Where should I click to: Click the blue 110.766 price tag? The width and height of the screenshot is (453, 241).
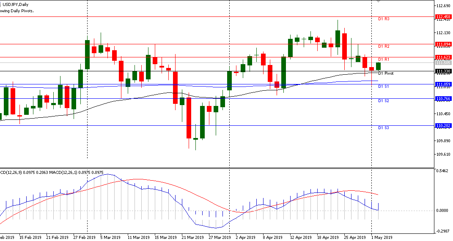[x=443, y=98]
